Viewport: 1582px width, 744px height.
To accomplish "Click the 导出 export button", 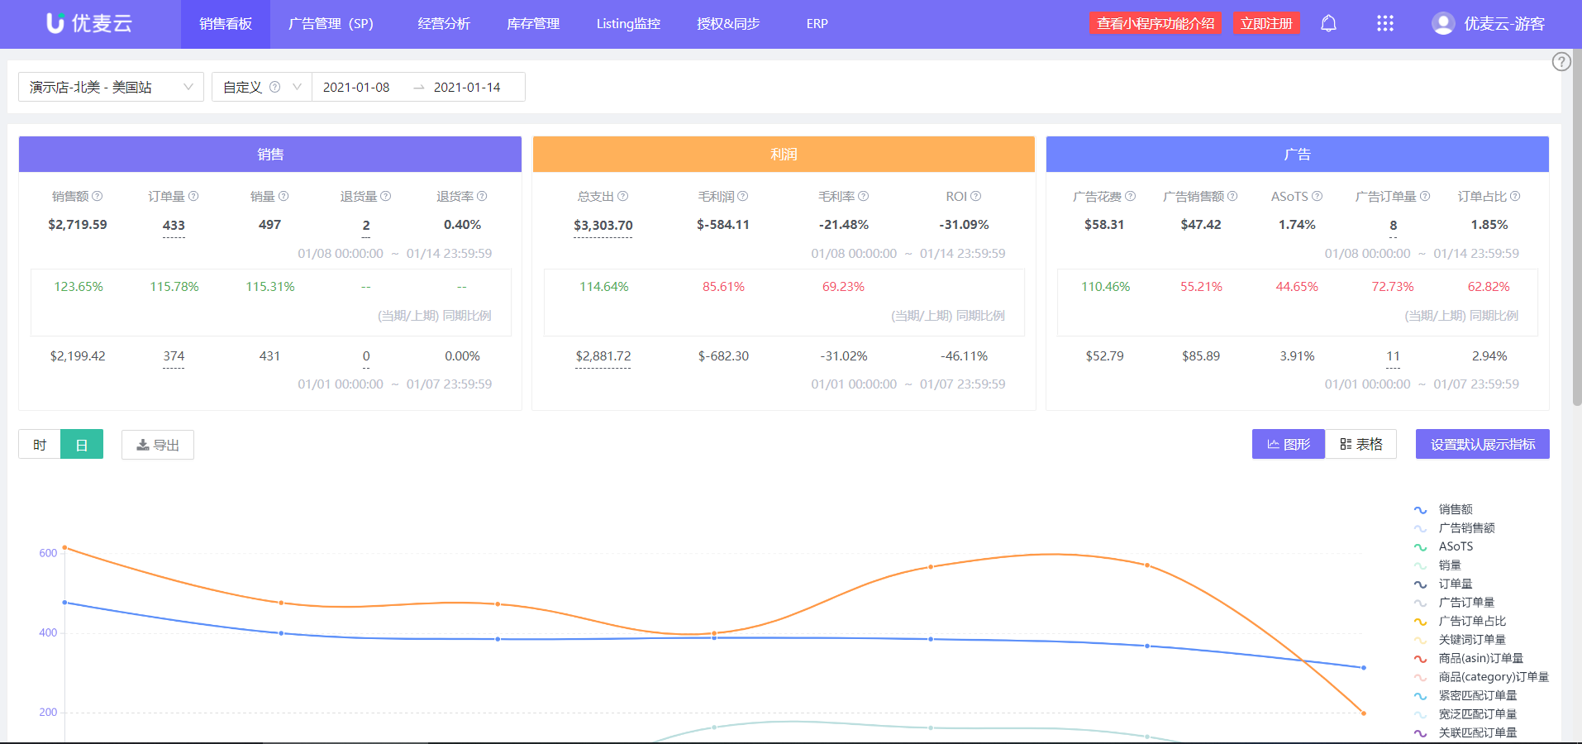I will 158,445.
